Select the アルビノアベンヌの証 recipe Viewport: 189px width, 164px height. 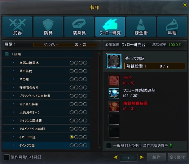[x=46, y=129]
